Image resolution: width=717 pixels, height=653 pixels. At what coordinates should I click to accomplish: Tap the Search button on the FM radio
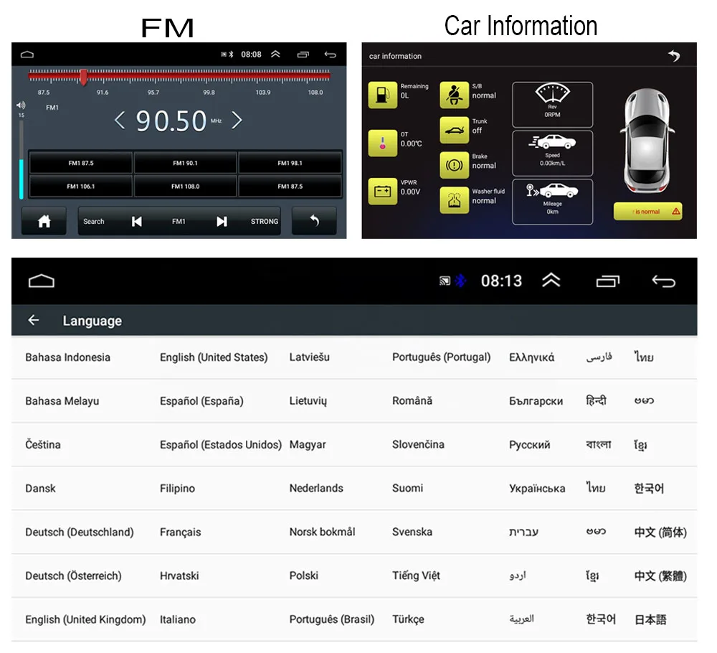pyautogui.click(x=94, y=221)
